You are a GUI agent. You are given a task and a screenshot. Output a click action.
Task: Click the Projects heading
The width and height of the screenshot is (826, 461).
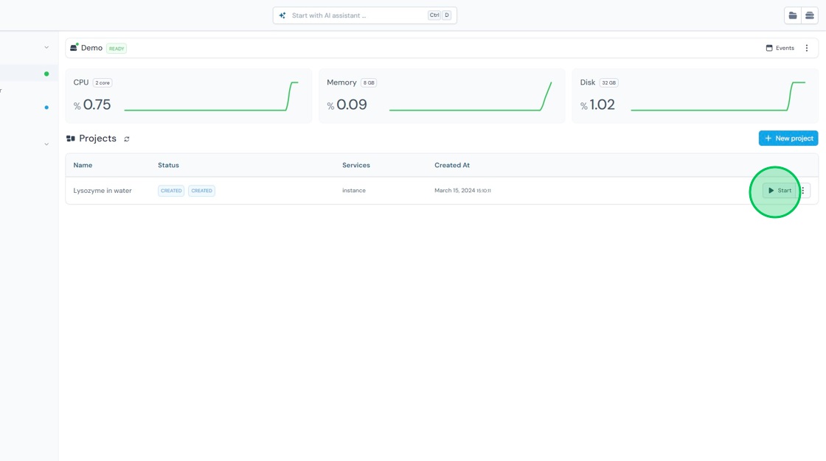coord(97,138)
